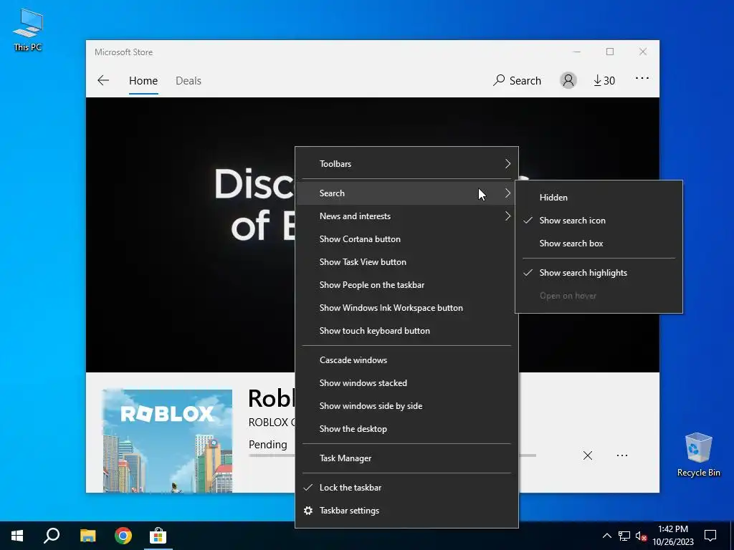Image resolution: width=734 pixels, height=550 pixels.
Task: Select Recycle Bin desktop icon
Action: click(x=698, y=455)
